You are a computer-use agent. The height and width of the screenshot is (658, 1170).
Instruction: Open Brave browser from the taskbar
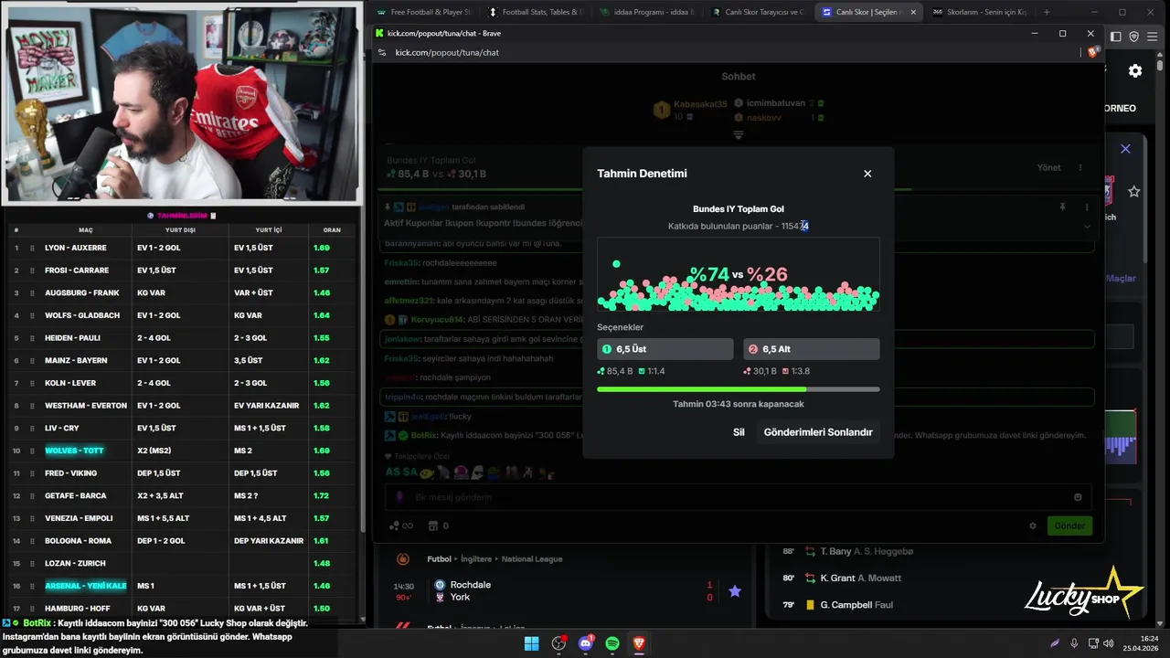(x=639, y=643)
